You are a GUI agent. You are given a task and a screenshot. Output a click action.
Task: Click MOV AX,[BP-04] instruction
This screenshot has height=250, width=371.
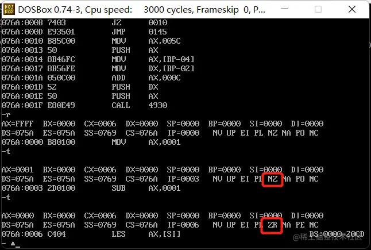153,59
